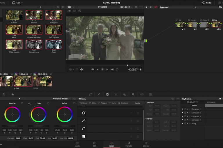Expand Corrector 2 keyframe track
This screenshot has width=223, height=148.
[190, 113]
